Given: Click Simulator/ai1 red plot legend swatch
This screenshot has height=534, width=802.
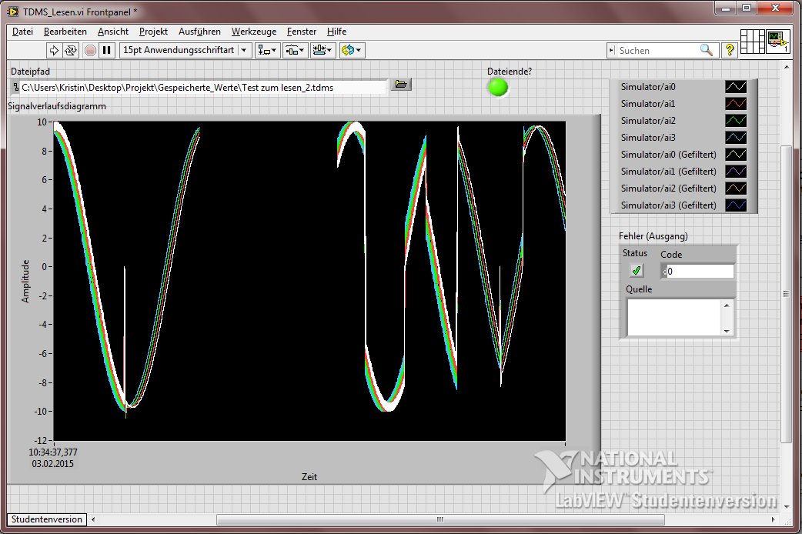Looking at the screenshot, I should pos(736,104).
